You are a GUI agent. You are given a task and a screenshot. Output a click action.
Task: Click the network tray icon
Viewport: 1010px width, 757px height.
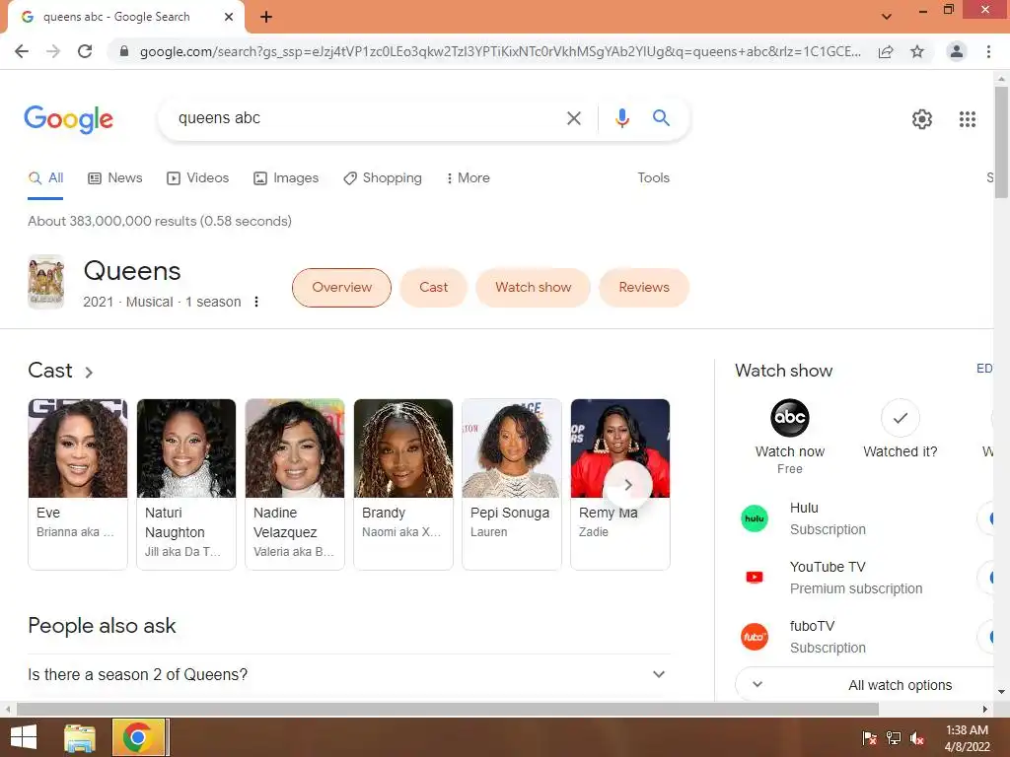point(894,738)
